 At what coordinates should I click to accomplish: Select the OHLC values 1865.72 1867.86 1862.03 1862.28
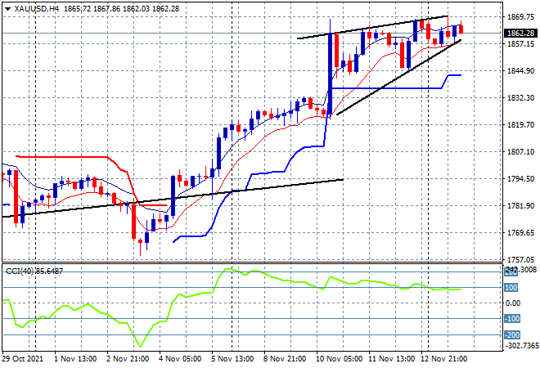pos(122,9)
